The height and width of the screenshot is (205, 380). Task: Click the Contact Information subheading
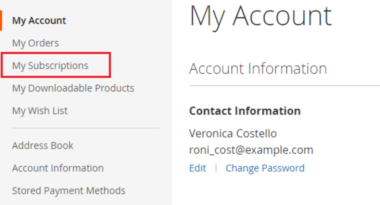245,111
